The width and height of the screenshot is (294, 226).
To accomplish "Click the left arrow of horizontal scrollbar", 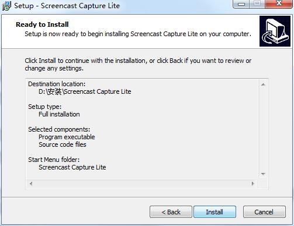I will point(31,183).
